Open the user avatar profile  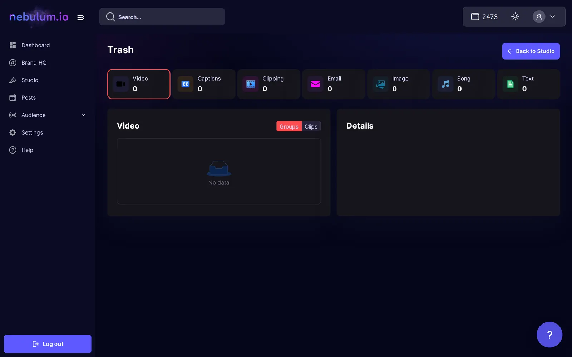(539, 16)
